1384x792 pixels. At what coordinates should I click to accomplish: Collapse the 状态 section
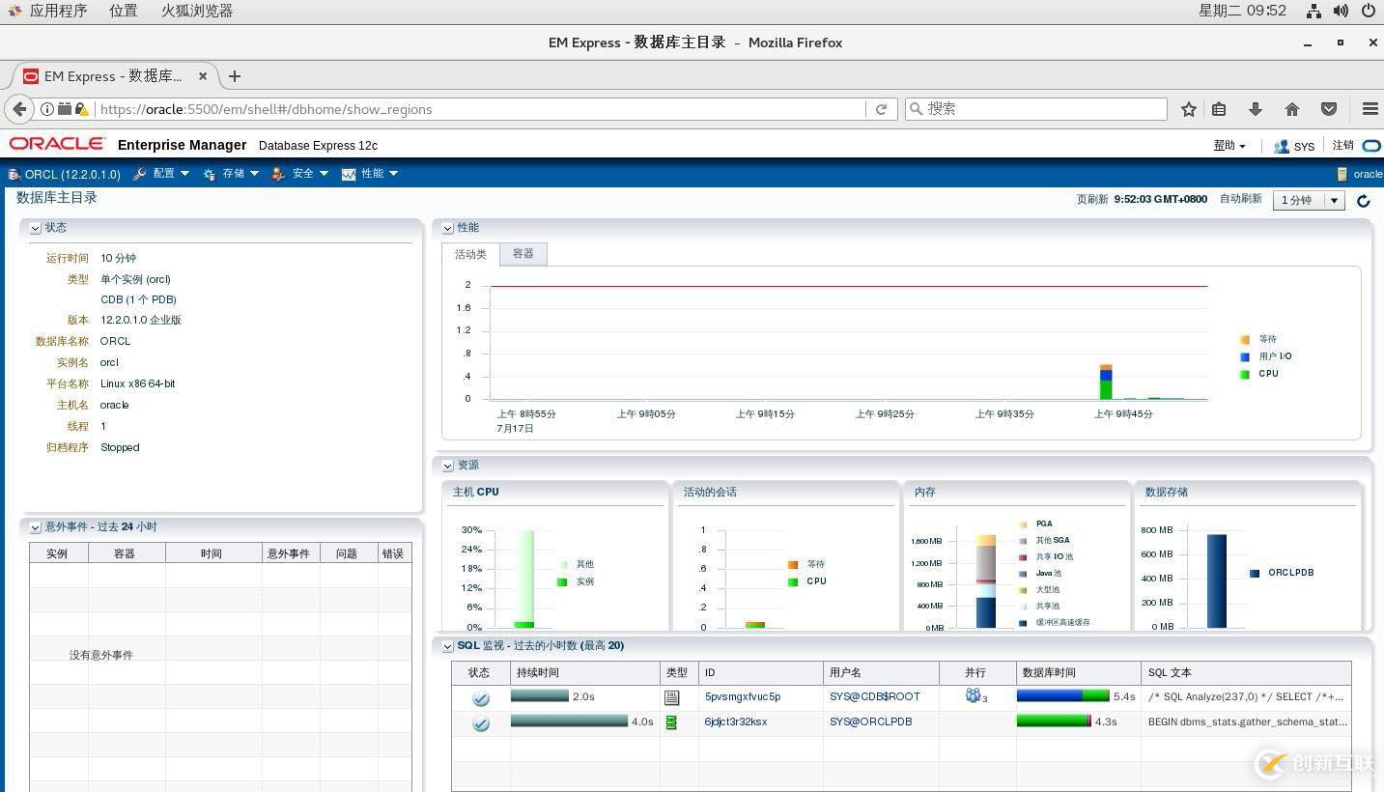[x=35, y=228]
